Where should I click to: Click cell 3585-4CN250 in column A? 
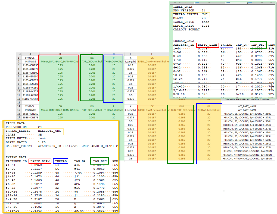point(30,114)
